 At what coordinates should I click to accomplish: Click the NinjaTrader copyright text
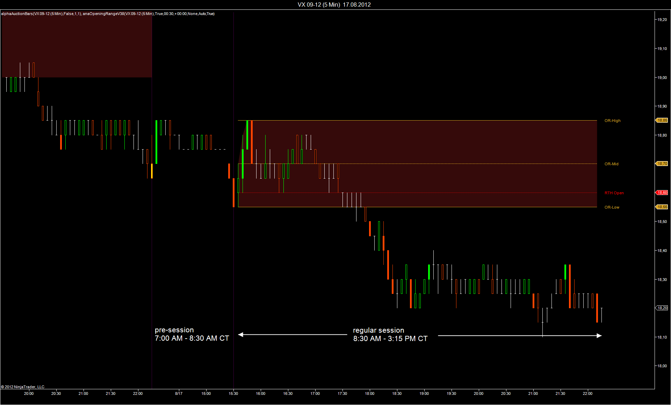pos(23,387)
